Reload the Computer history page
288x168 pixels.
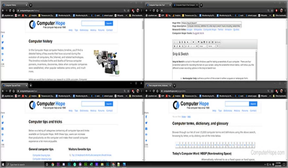click(10, 11)
